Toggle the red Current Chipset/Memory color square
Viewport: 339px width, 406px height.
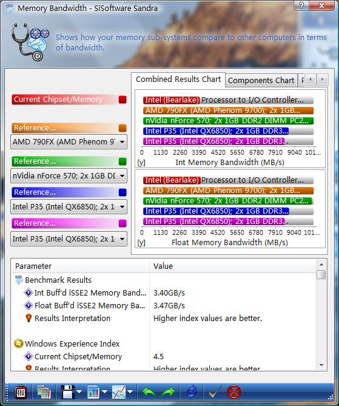[x=123, y=100]
